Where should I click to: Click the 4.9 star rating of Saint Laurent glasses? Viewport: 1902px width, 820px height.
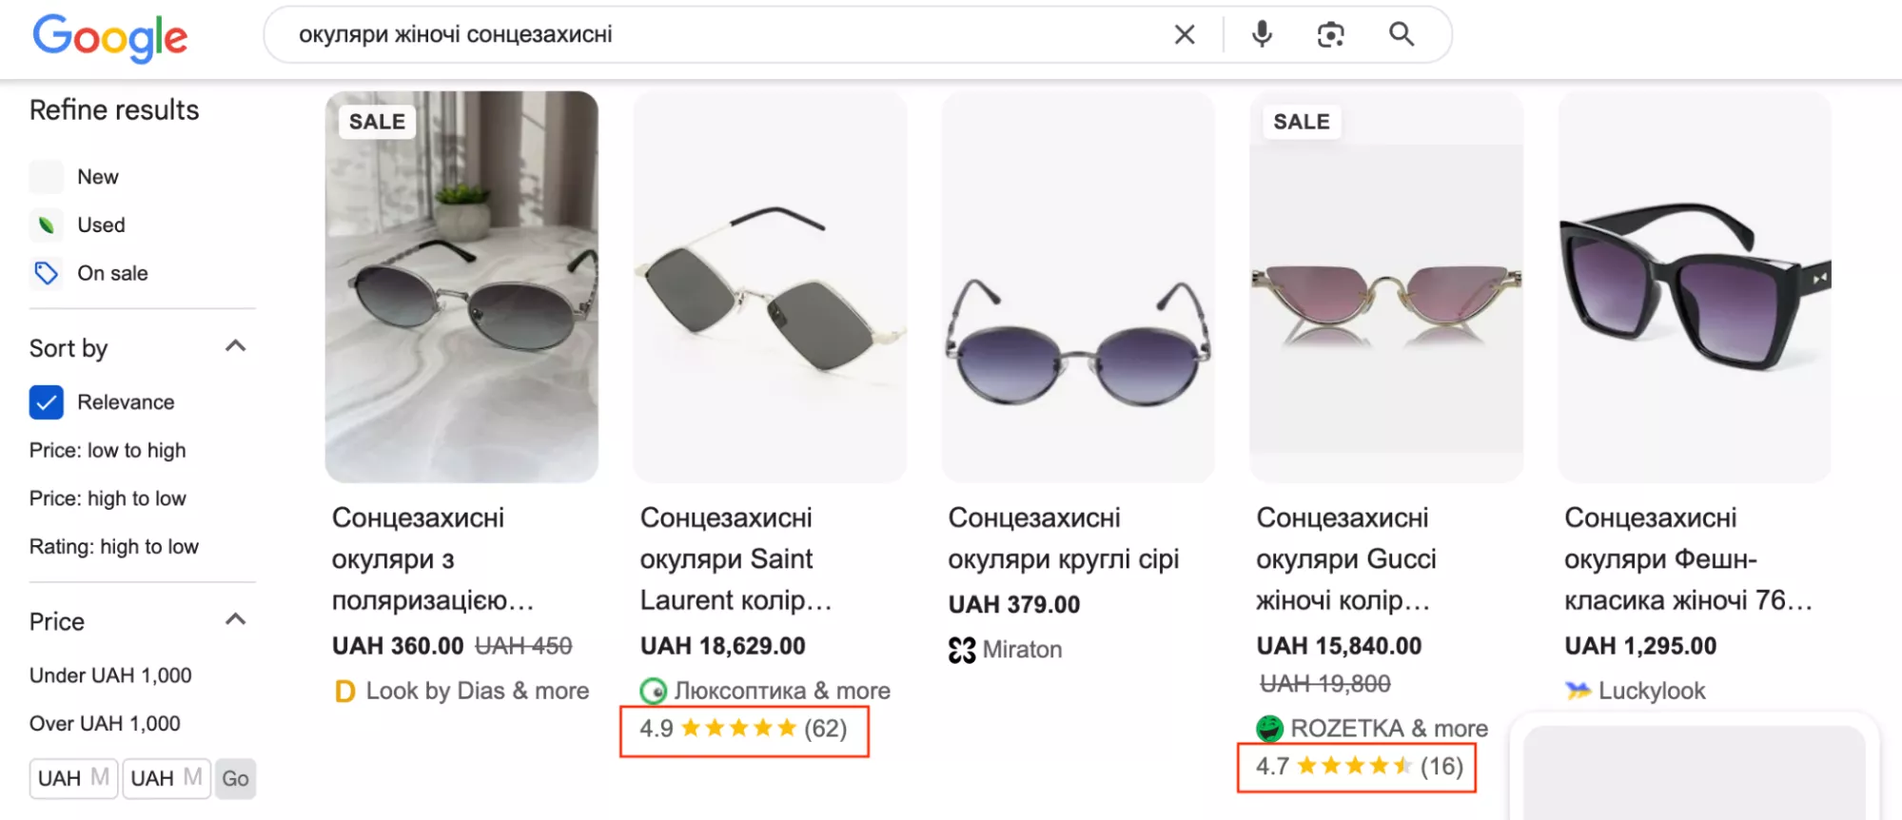click(x=743, y=730)
